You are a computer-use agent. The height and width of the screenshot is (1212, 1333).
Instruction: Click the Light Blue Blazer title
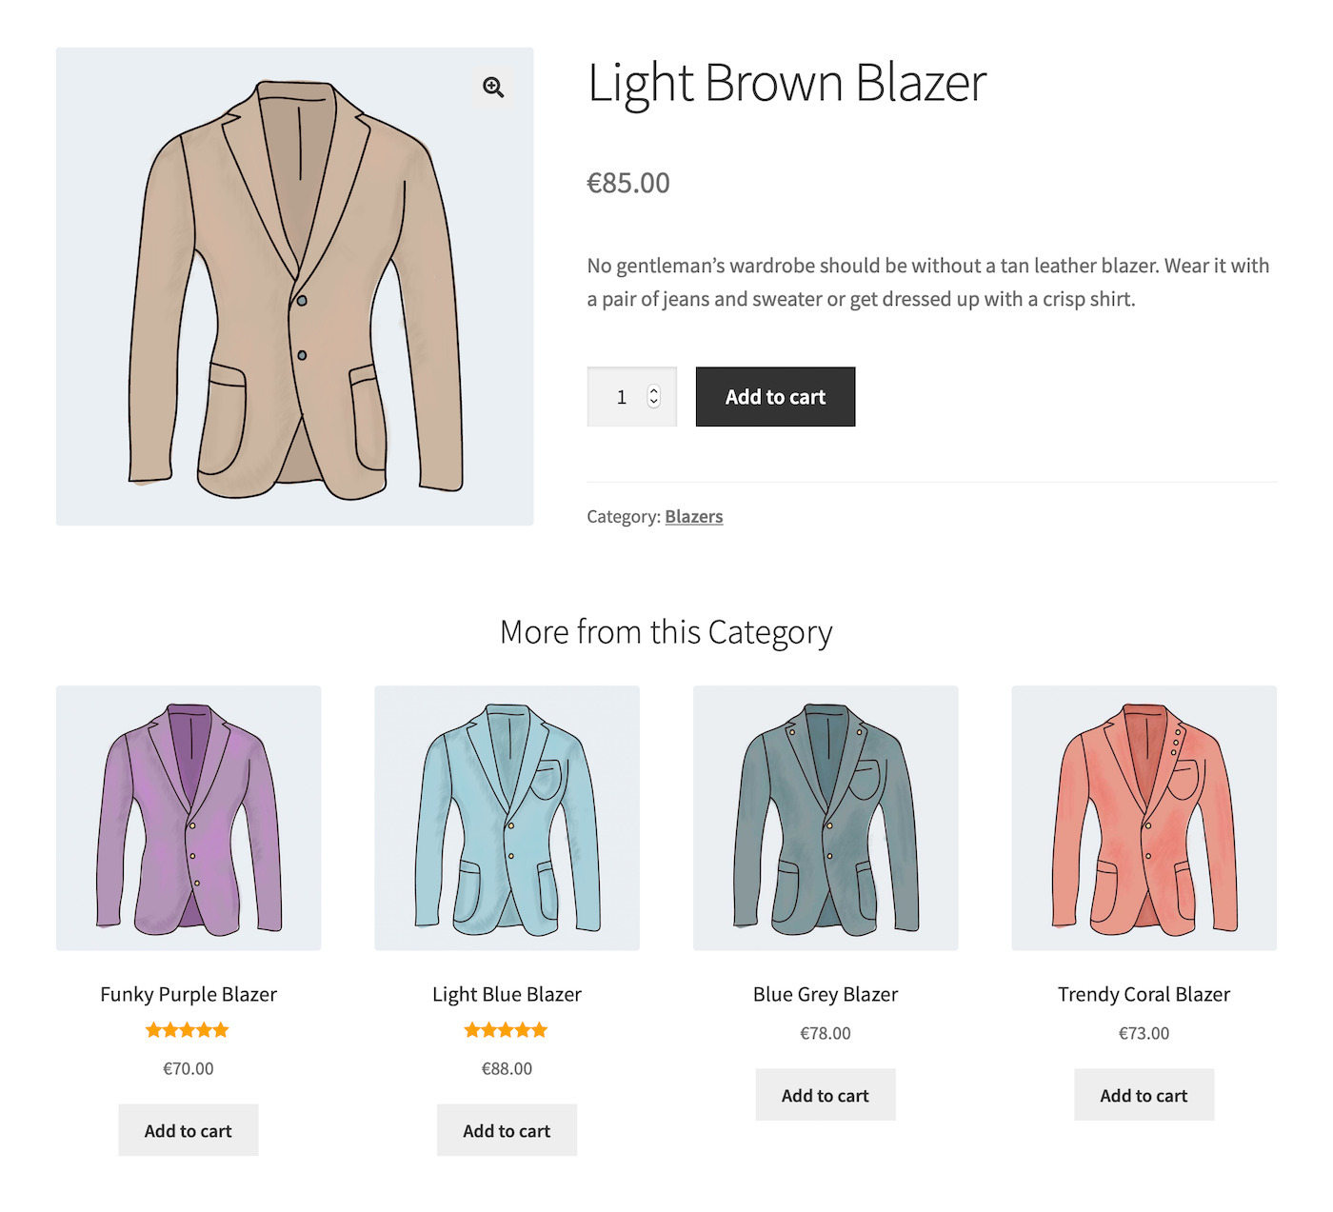coord(507,995)
